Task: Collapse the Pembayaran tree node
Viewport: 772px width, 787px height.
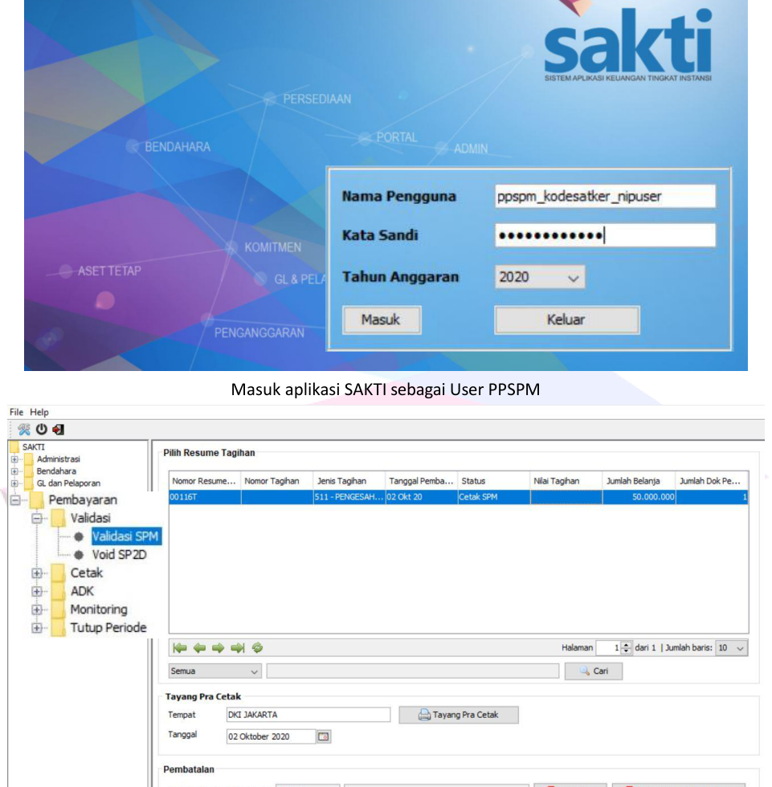Action: (x=14, y=500)
